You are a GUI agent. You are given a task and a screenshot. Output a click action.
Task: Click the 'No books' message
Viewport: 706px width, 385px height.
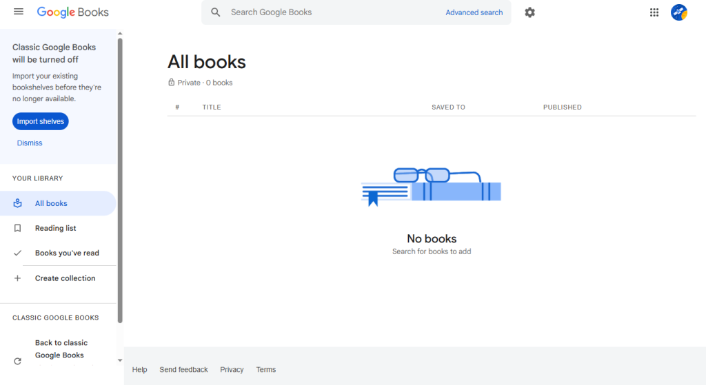coord(432,239)
